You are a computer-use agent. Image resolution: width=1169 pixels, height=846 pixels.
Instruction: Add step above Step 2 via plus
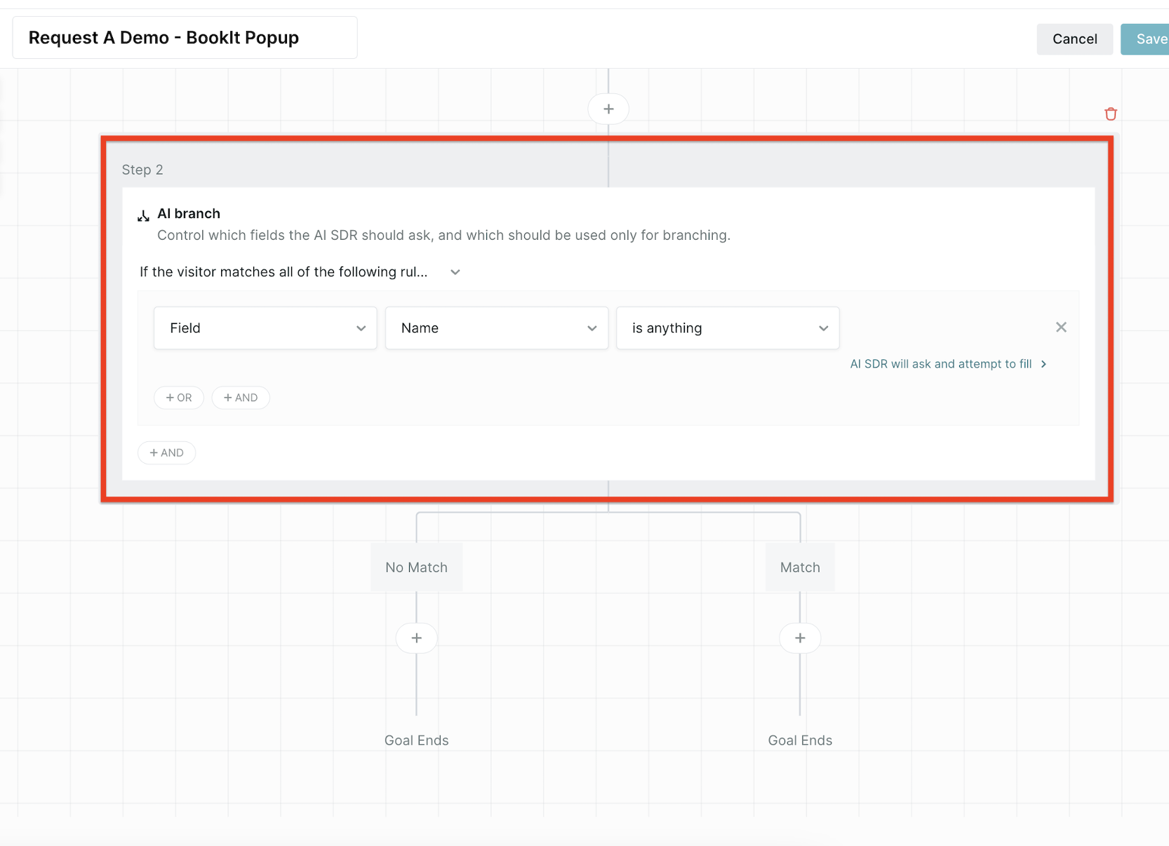click(608, 109)
